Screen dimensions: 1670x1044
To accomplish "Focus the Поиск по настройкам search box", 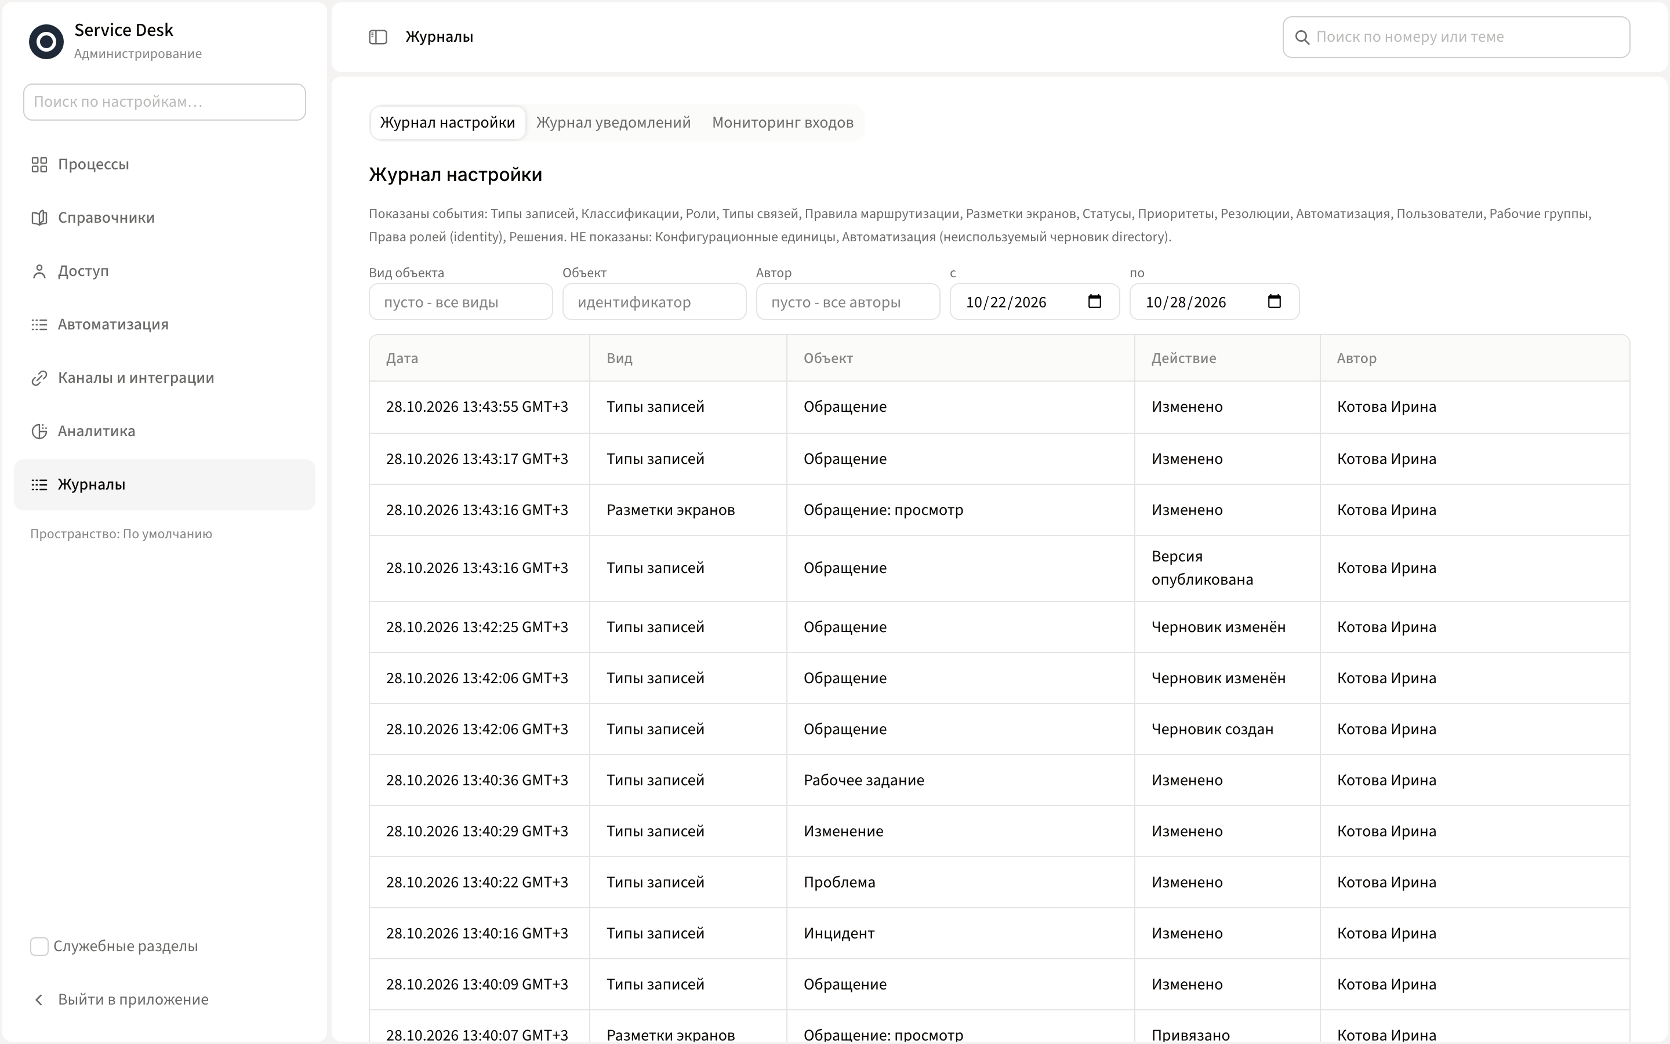I will [x=164, y=102].
